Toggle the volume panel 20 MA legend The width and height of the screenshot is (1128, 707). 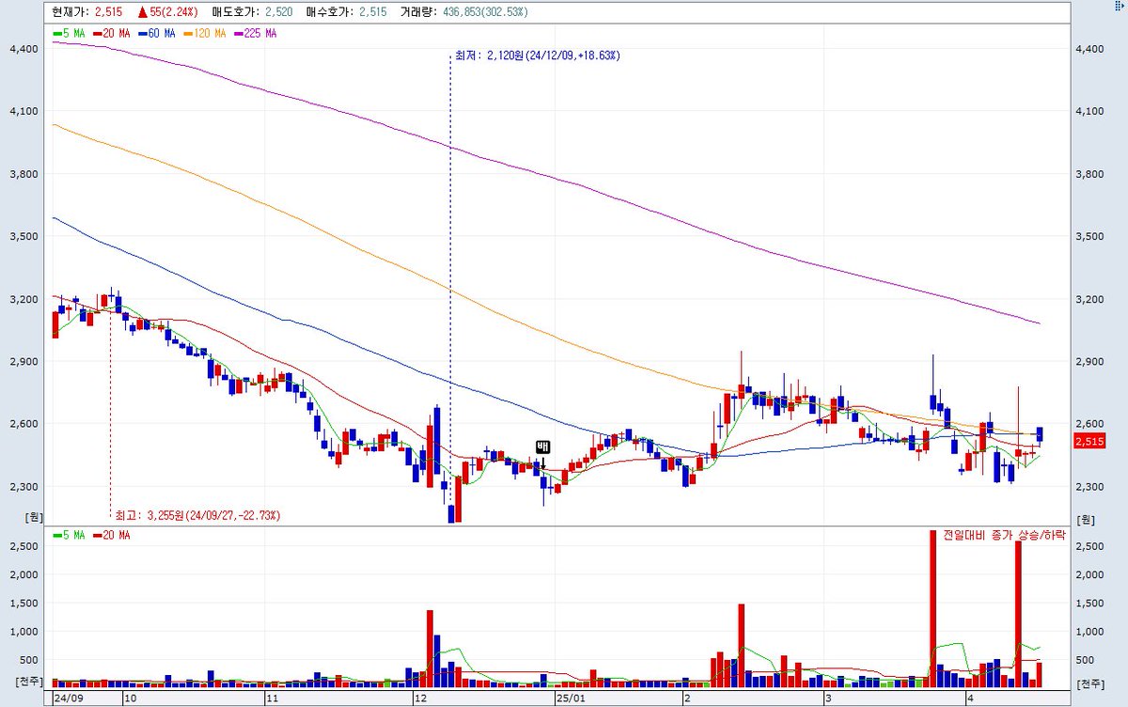click(x=113, y=535)
